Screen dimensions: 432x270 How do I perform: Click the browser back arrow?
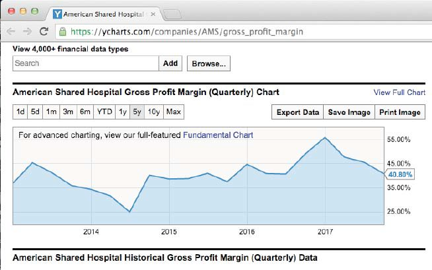[11, 32]
